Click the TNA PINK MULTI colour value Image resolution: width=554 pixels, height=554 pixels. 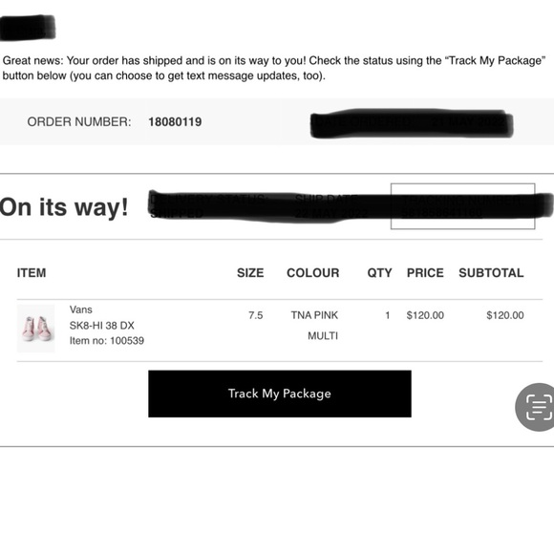pyautogui.click(x=314, y=326)
